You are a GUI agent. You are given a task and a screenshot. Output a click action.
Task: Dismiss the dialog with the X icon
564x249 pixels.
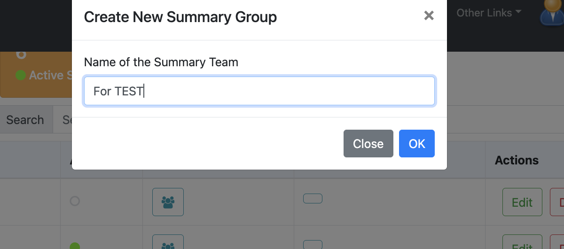[x=429, y=16]
